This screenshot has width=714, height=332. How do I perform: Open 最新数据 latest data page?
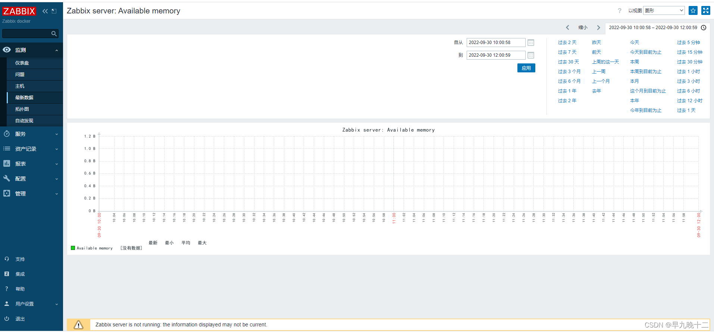click(x=24, y=98)
